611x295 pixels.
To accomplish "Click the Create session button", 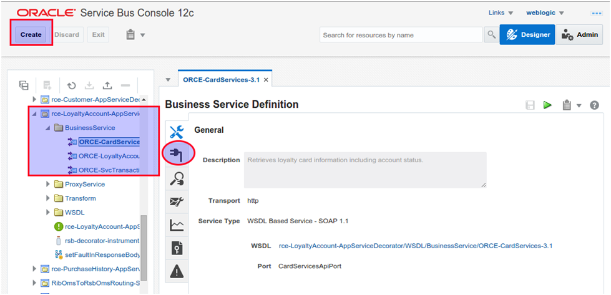I will pos(31,35).
